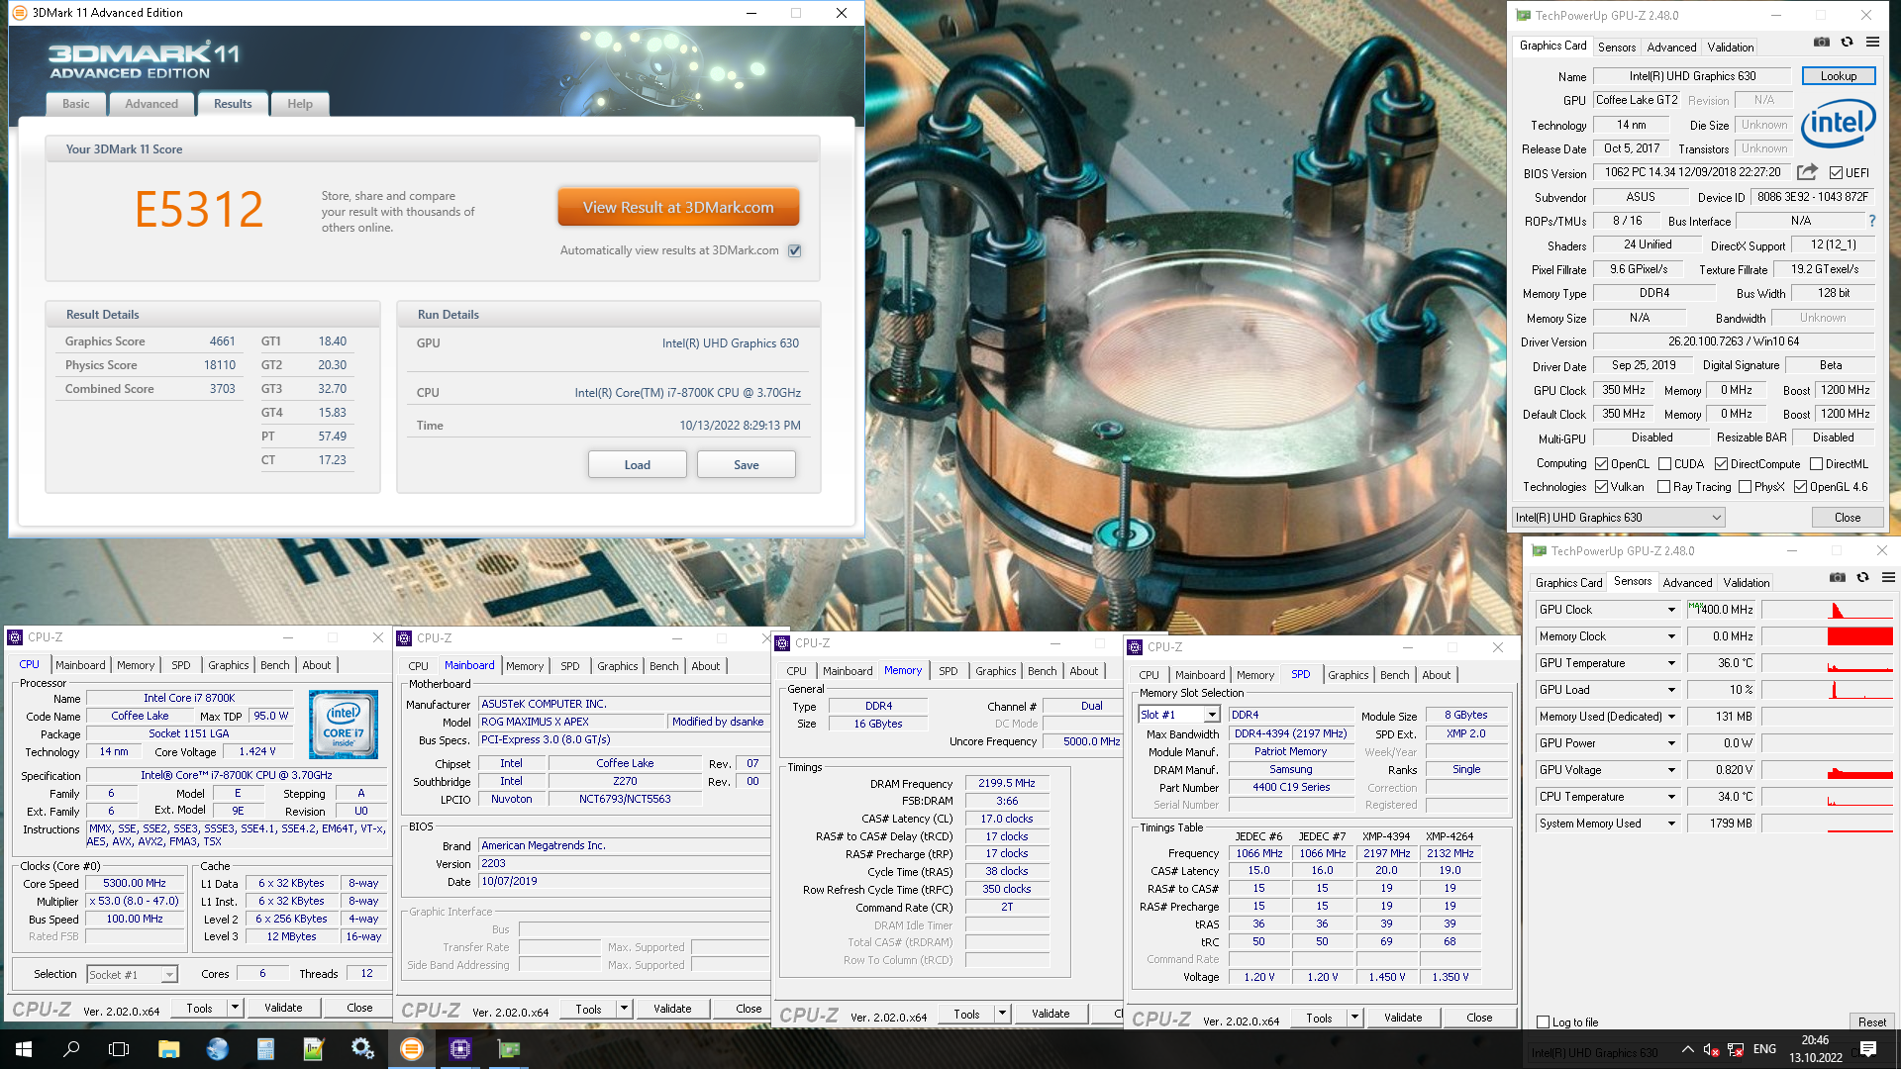The height and width of the screenshot is (1069, 1901).
Task: Click the Load button in Run Details
Action: (x=638, y=464)
